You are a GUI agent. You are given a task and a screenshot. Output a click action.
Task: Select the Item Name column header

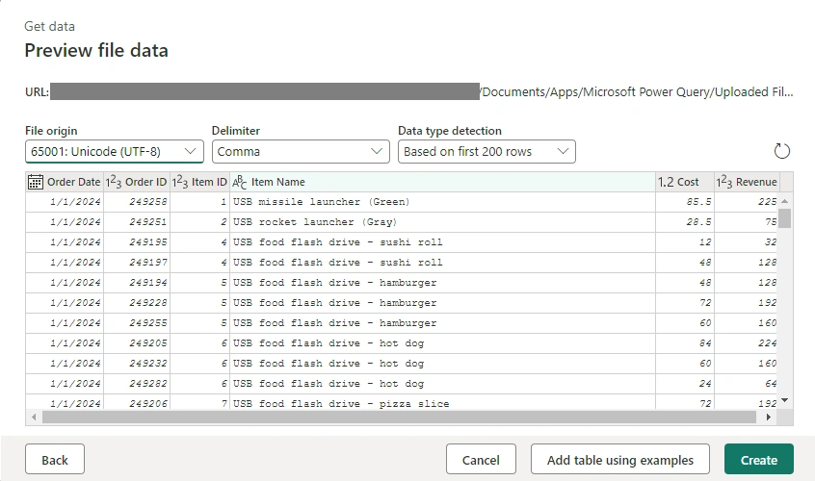[x=442, y=182]
